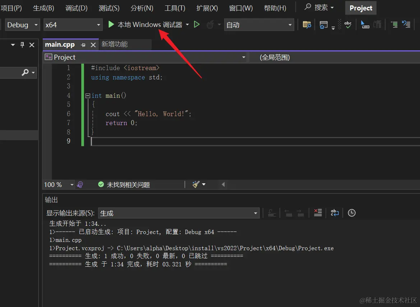Pin the side panel with the pushpin icon
The height and width of the screenshot is (307, 420).
tap(22, 45)
